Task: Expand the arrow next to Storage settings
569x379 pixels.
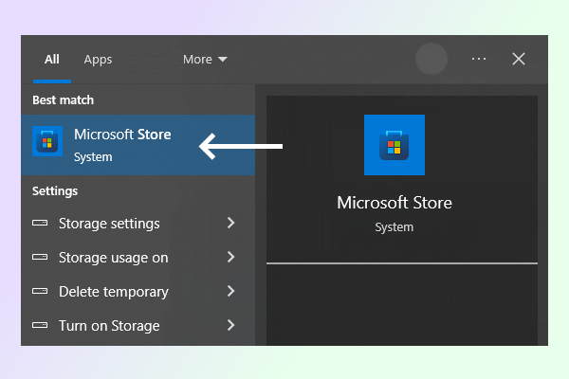Action: (x=230, y=224)
